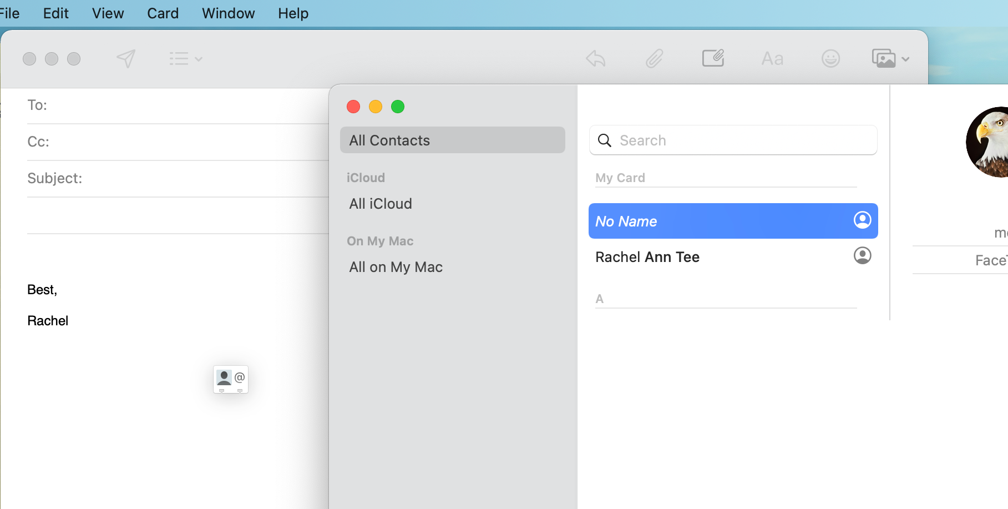Click the contact card icon next to No Name
Image resolution: width=1008 pixels, height=509 pixels.
click(x=863, y=220)
